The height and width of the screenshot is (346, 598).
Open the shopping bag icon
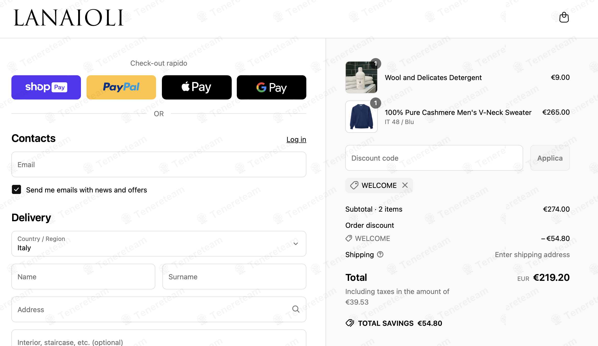[x=564, y=17]
